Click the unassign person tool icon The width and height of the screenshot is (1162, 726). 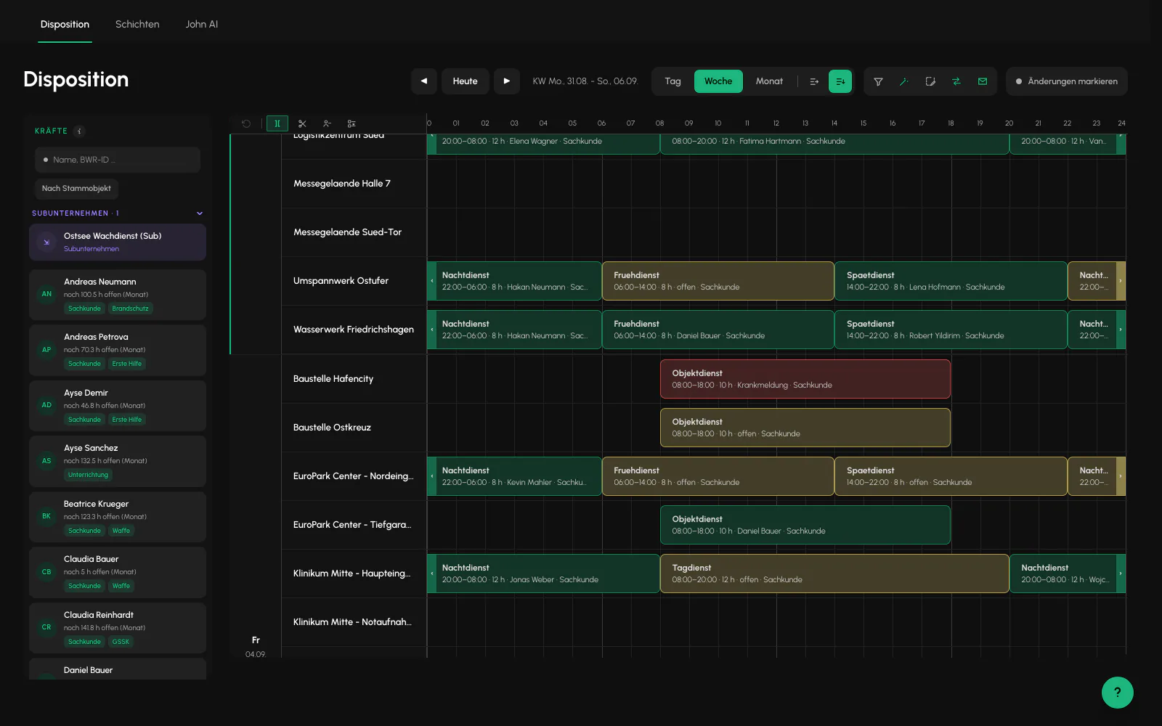pos(327,123)
